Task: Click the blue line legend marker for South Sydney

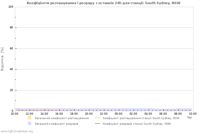Action: point(98,124)
